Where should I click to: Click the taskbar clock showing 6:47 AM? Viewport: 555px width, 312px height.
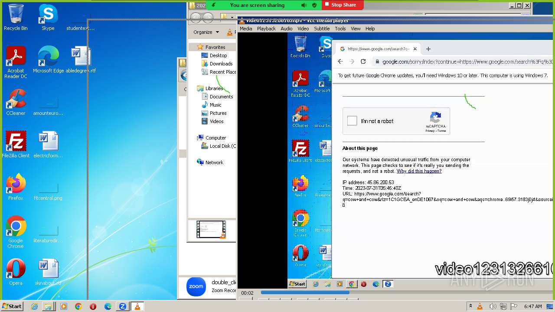point(533,306)
